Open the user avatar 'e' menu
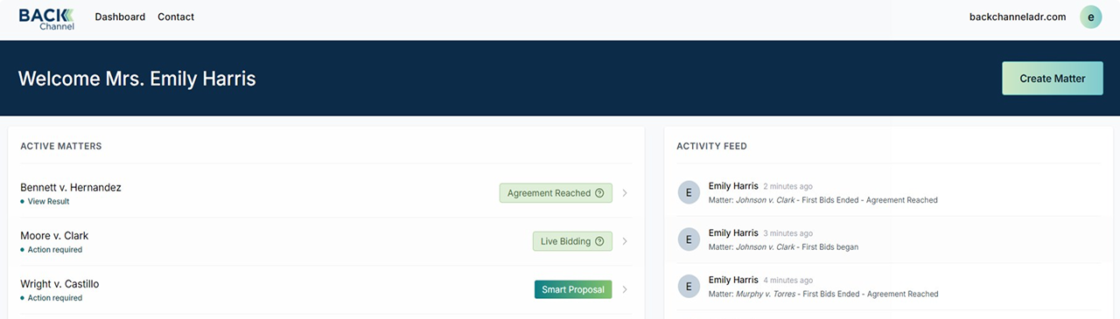The width and height of the screenshot is (1120, 319). coord(1090,17)
